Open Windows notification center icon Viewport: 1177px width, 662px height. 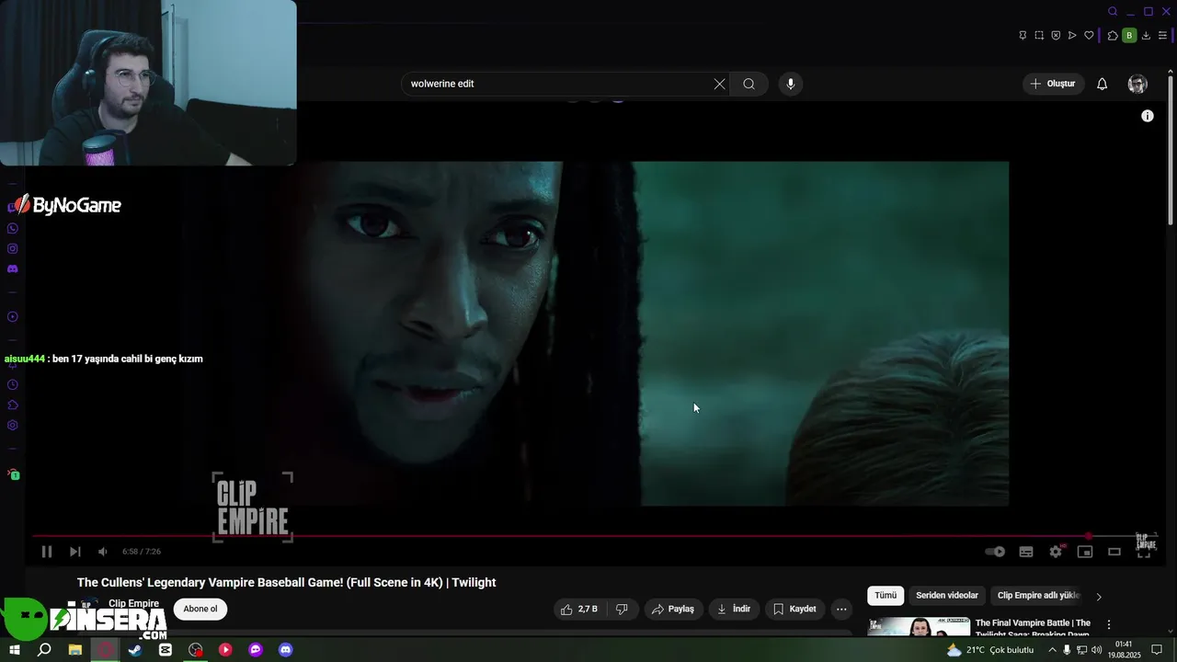pos(1157,650)
